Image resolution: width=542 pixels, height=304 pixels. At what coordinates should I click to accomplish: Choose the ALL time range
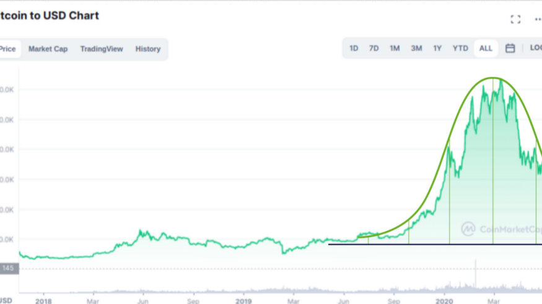486,48
